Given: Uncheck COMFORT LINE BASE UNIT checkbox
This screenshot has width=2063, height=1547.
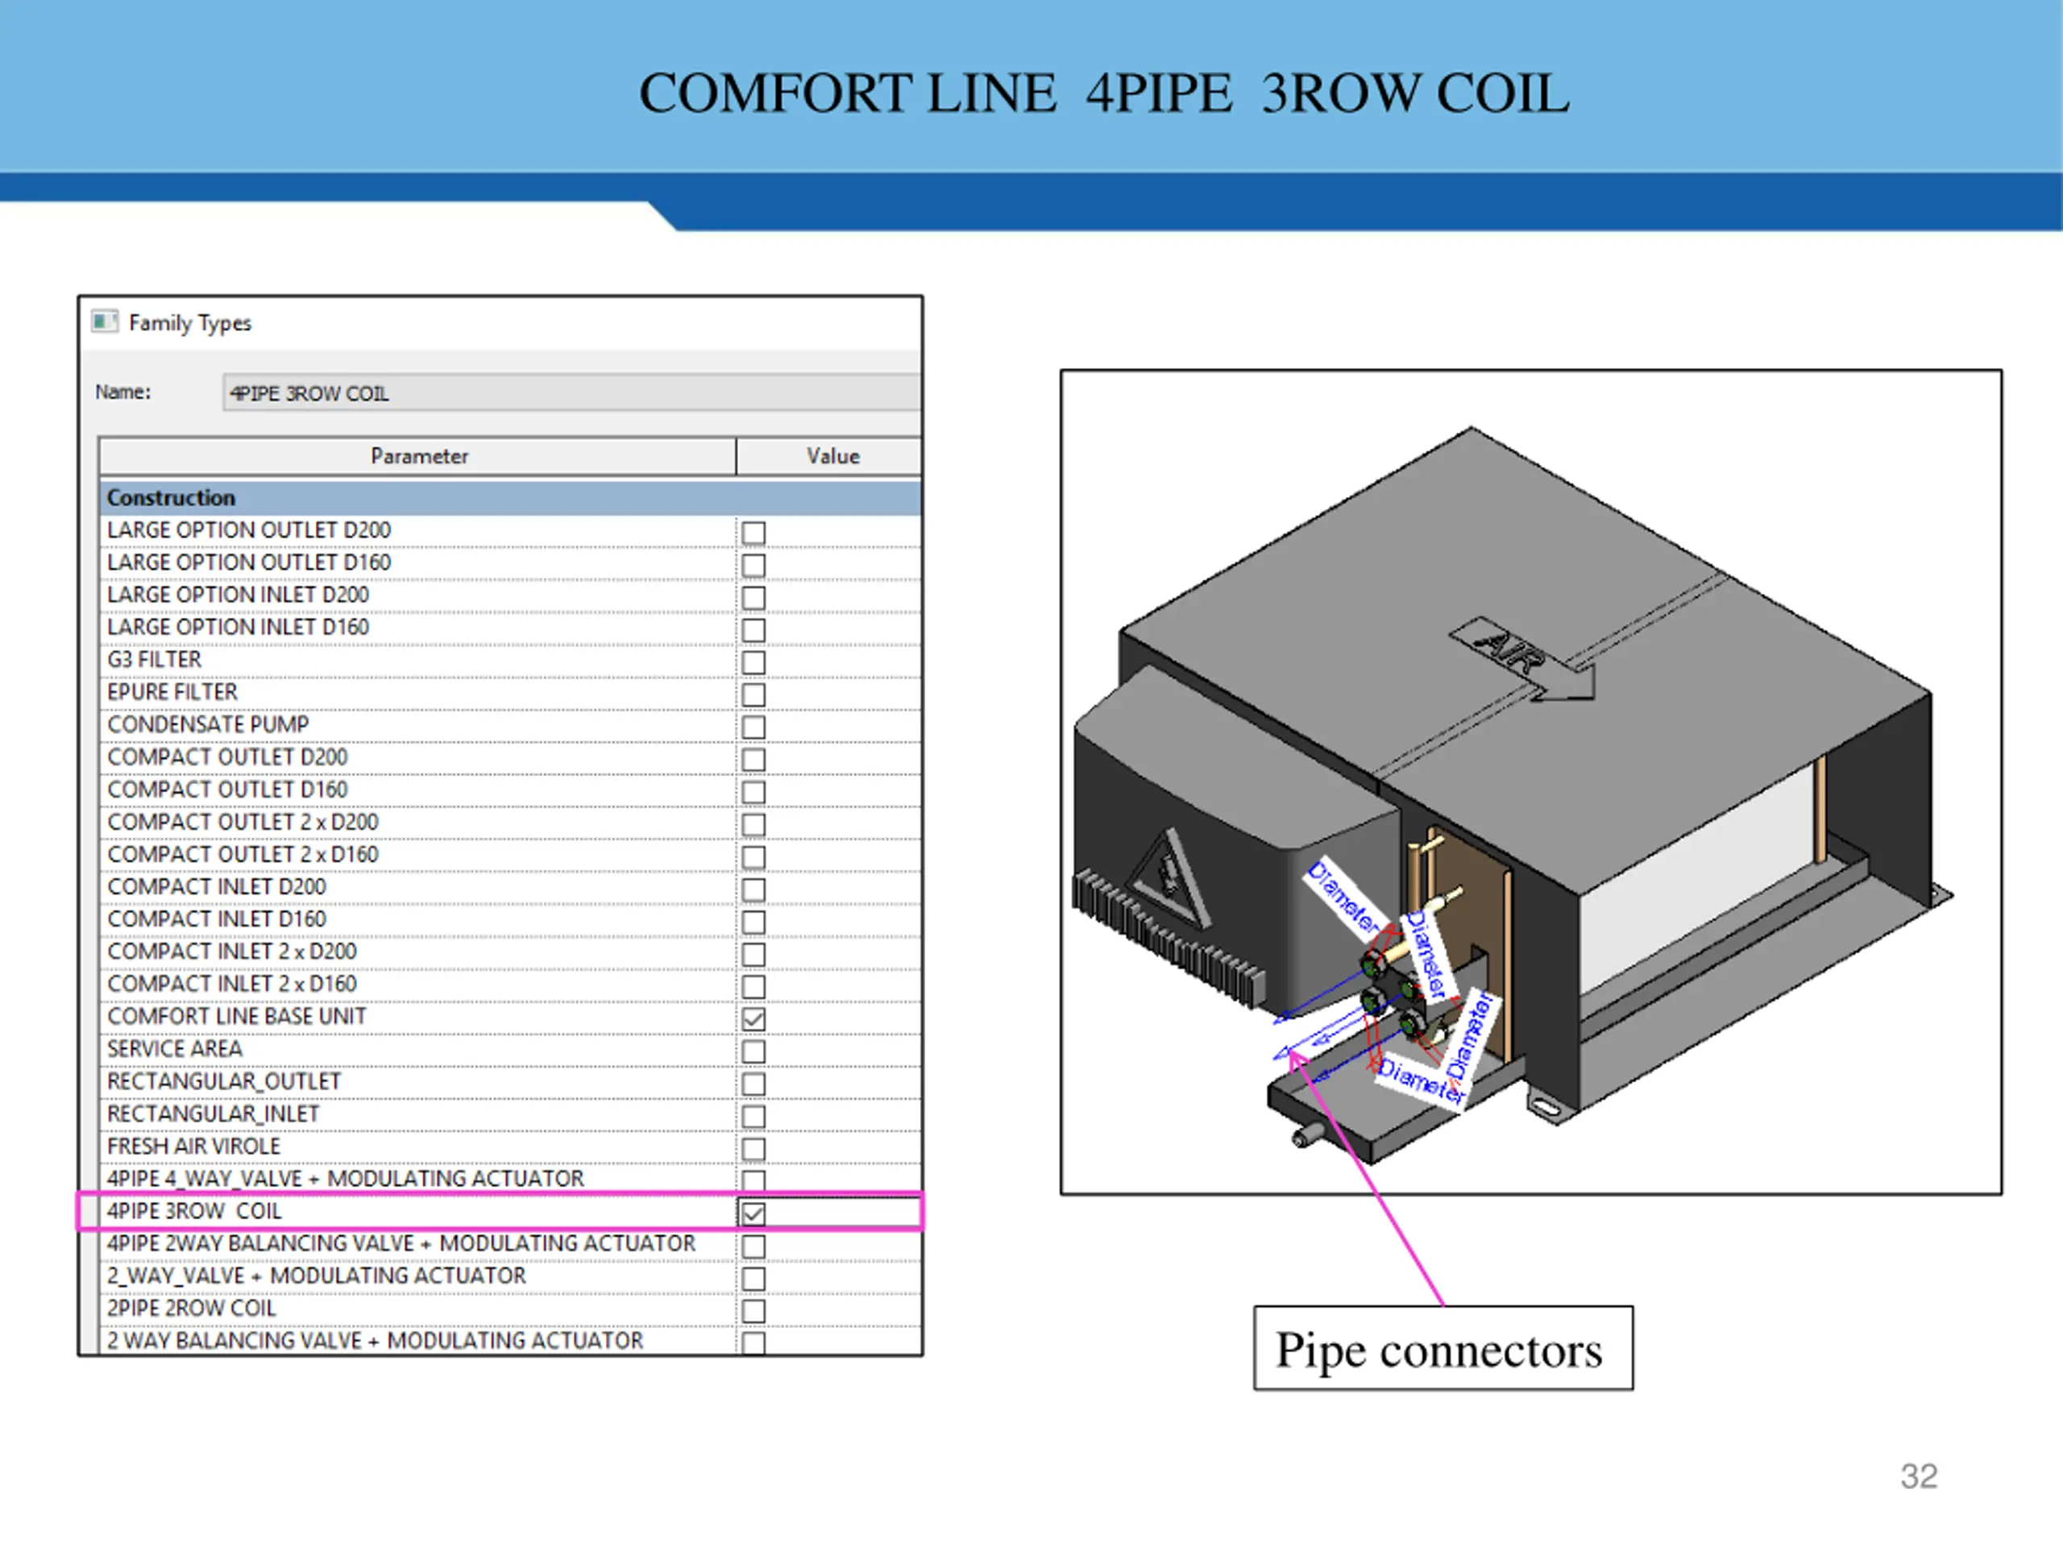Looking at the screenshot, I should pos(753,1019).
